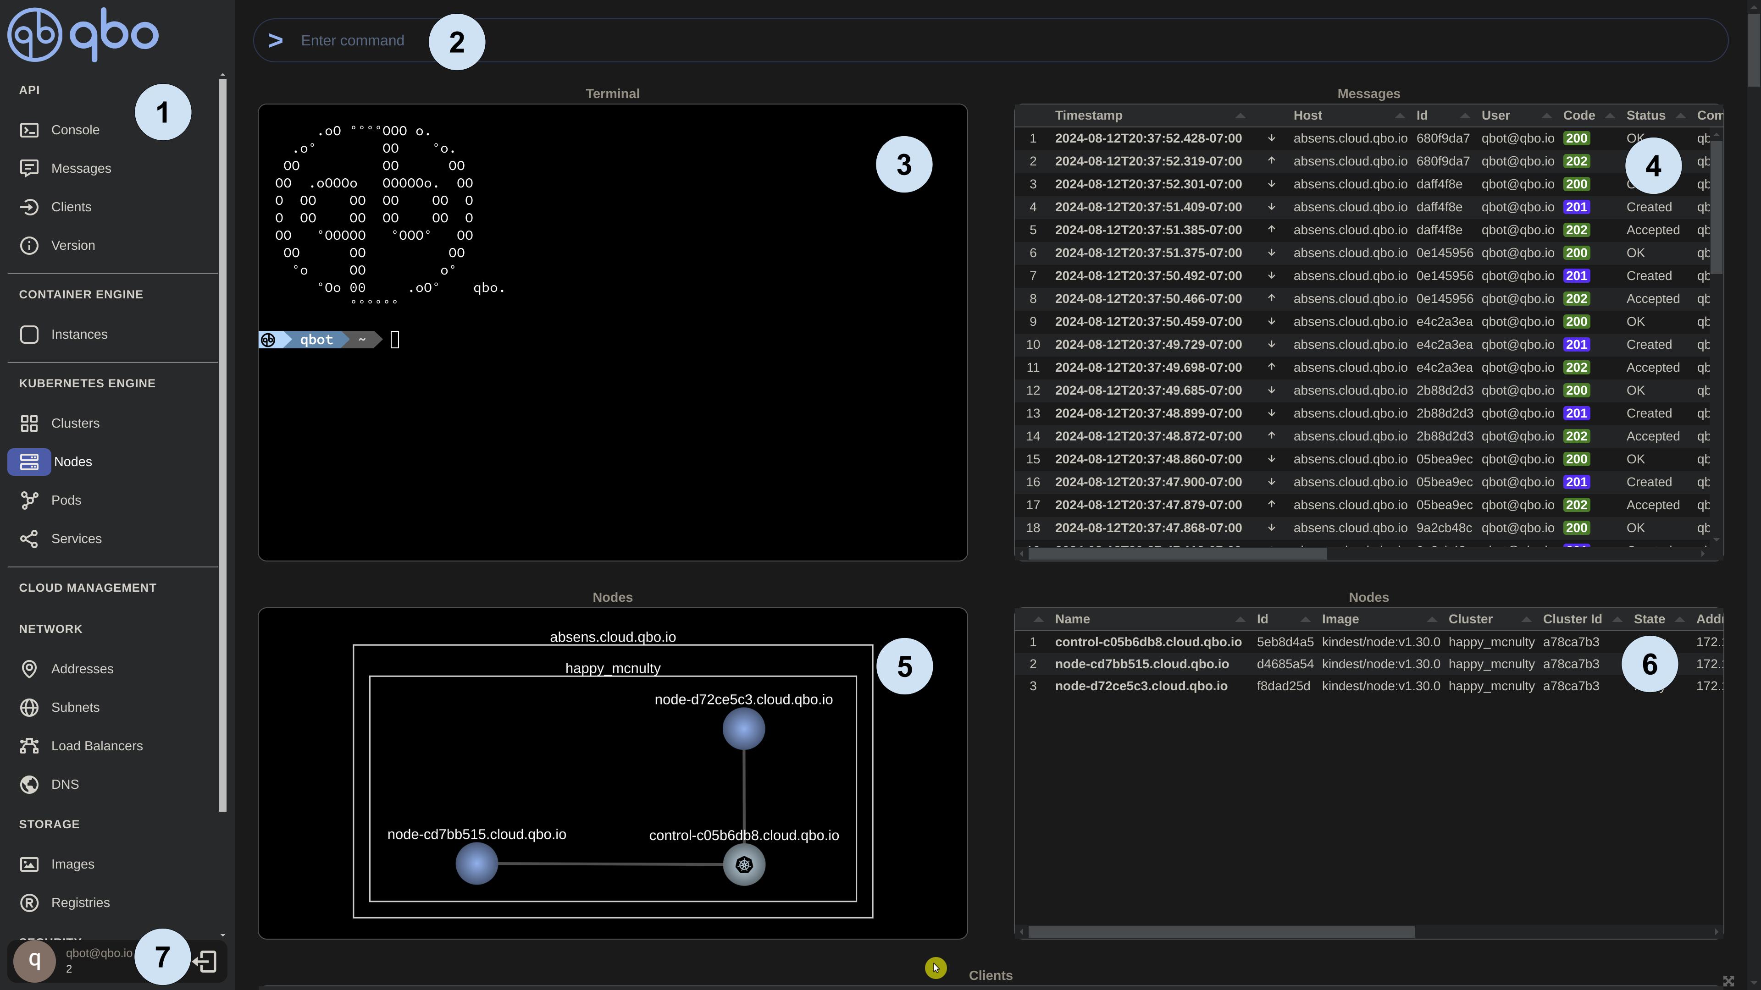Click the node-cd7bb515 circle in graph
The image size is (1761, 990).
pos(476,863)
